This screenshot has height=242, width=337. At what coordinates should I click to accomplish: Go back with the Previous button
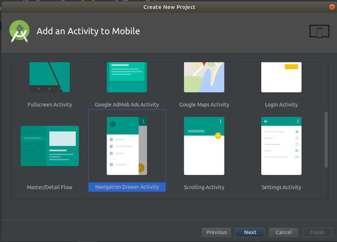pyautogui.click(x=216, y=232)
